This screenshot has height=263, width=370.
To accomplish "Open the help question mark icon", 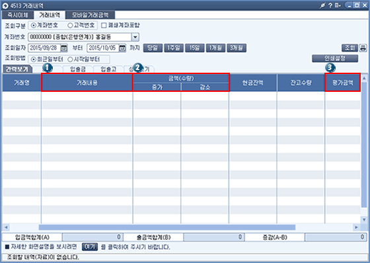I will pos(330,6).
